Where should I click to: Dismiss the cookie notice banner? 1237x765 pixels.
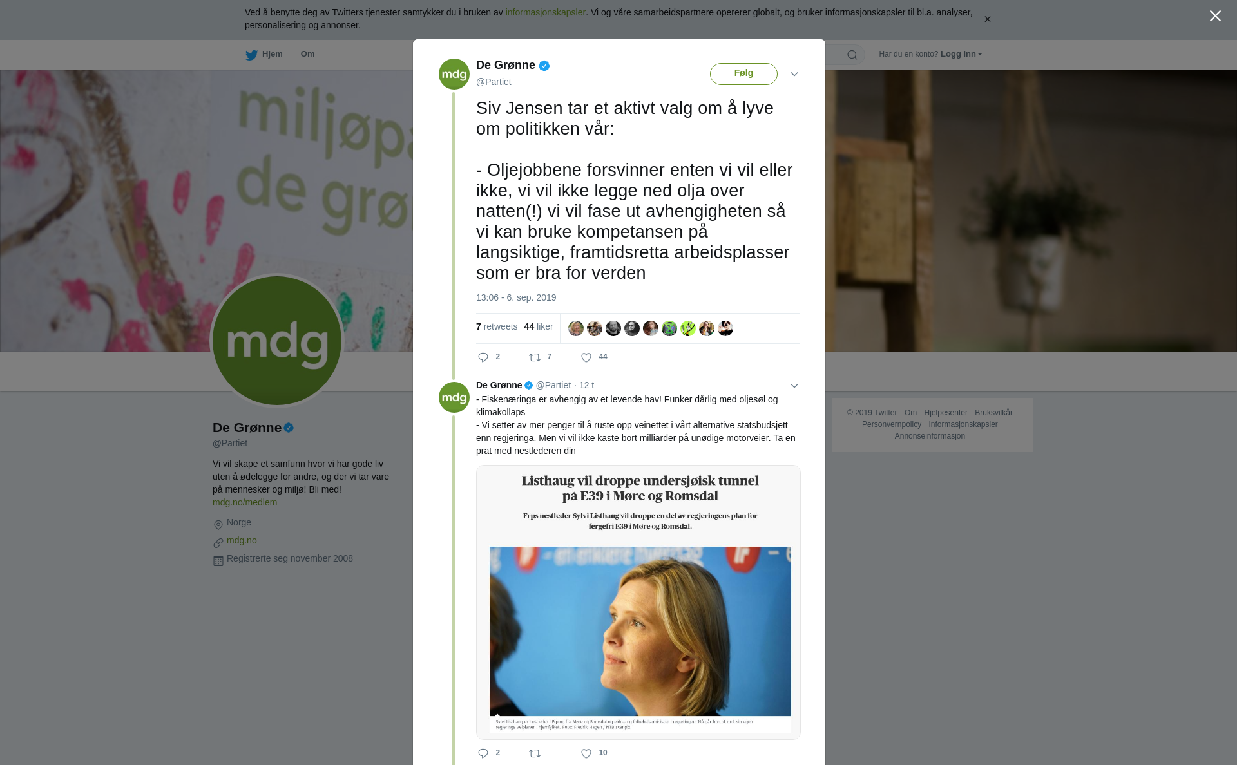(987, 19)
